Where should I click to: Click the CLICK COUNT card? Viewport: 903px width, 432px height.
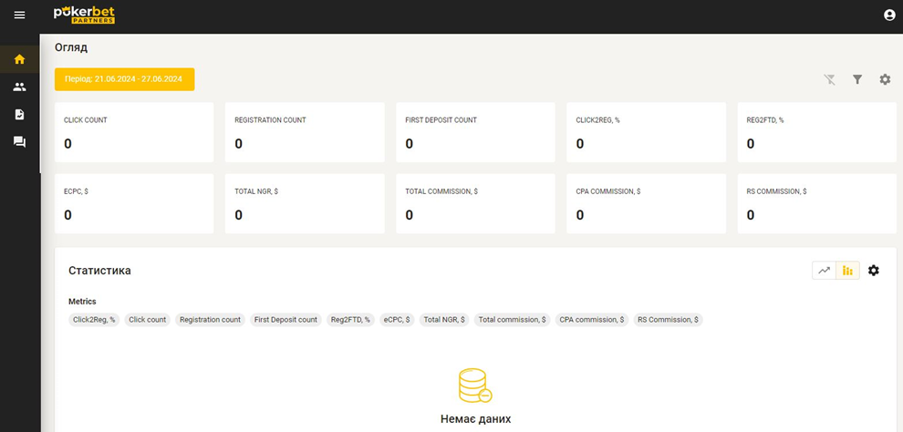click(x=134, y=132)
